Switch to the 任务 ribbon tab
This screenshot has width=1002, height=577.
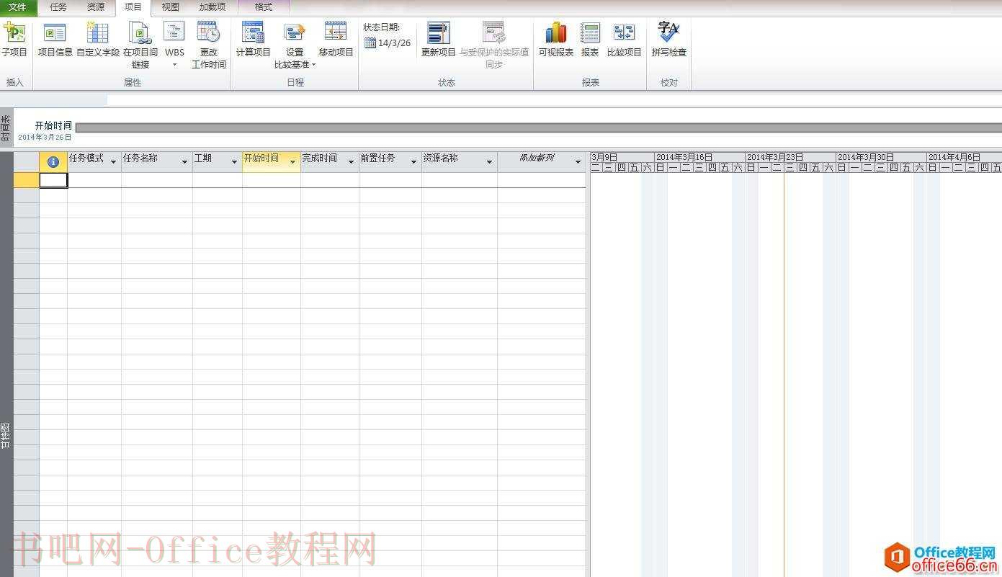[58, 7]
